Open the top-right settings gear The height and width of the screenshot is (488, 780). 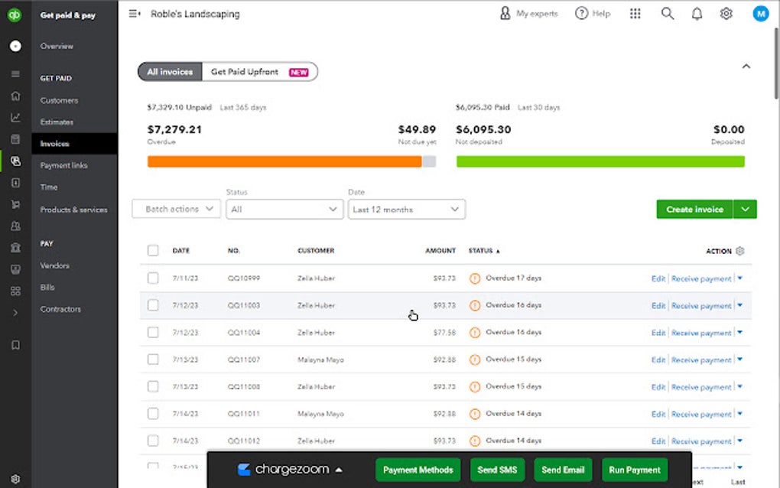726,14
